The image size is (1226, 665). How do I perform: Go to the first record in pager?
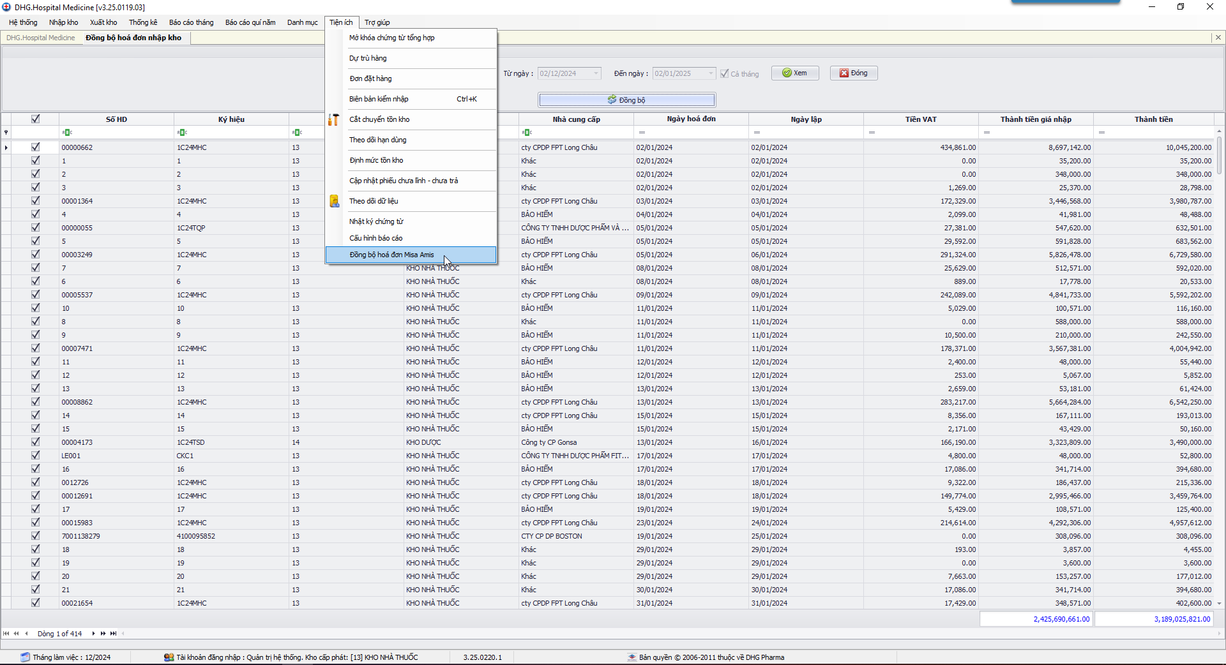tap(6, 634)
